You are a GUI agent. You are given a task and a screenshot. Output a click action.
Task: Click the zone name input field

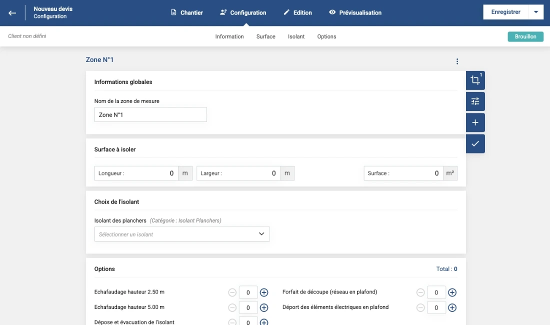pyautogui.click(x=150, y=115)
